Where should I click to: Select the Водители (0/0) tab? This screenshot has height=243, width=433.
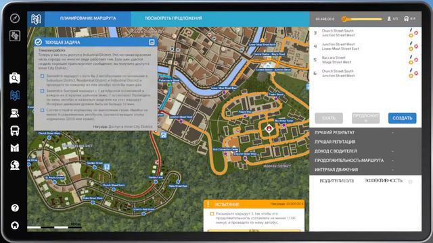tap(336, 181)
